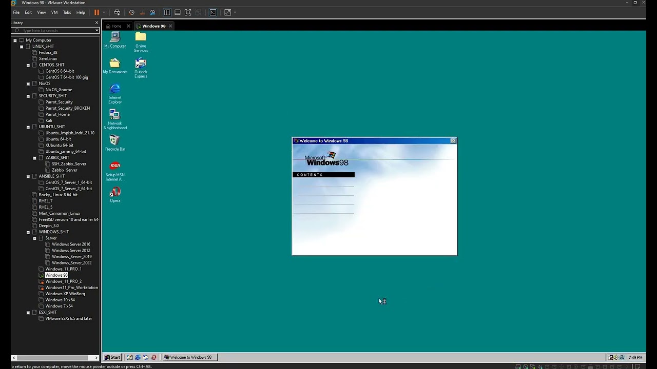
Task: Collapse the ESXI_SHIT folder
Action: [28, 313]
